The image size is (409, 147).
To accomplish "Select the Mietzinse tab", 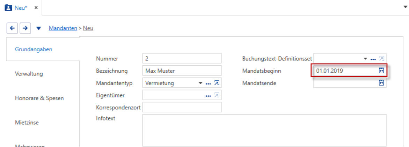I will tap(27, 123).
